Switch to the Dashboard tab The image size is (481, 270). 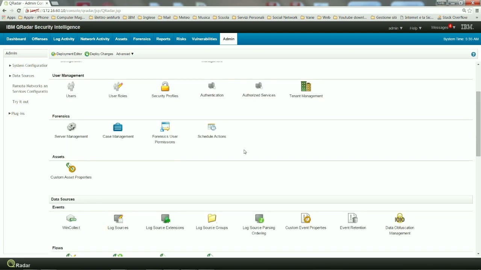(x=16, y=39)
